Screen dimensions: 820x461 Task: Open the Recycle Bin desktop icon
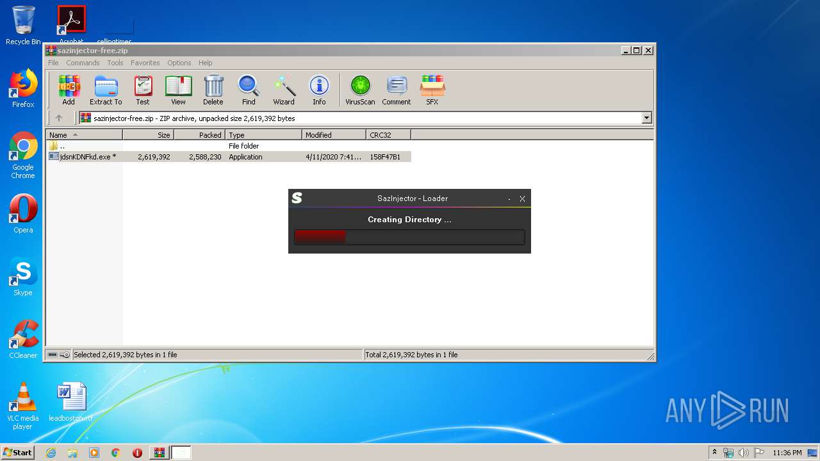23,26
